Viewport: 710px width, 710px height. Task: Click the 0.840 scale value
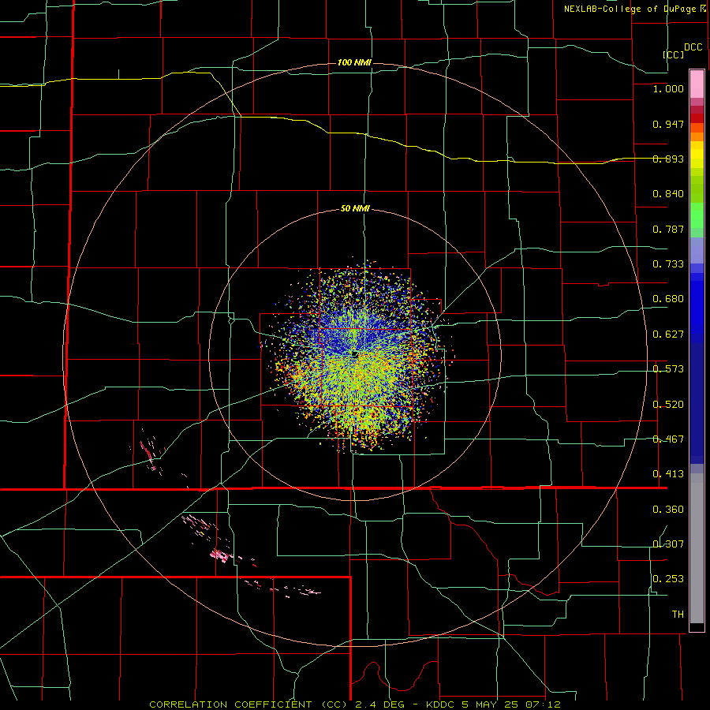(x=668, y=194)
